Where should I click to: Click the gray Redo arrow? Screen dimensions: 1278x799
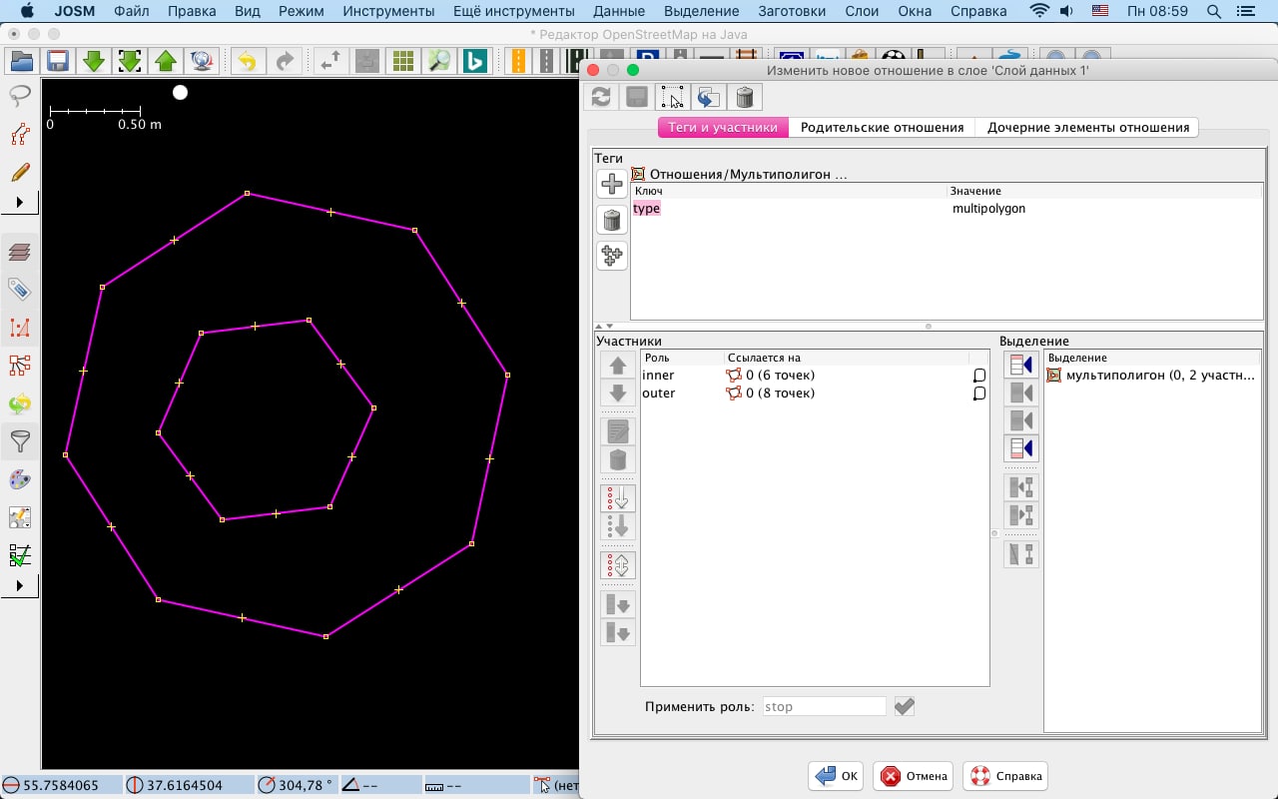pyautogui.click(x=285, y=61)
